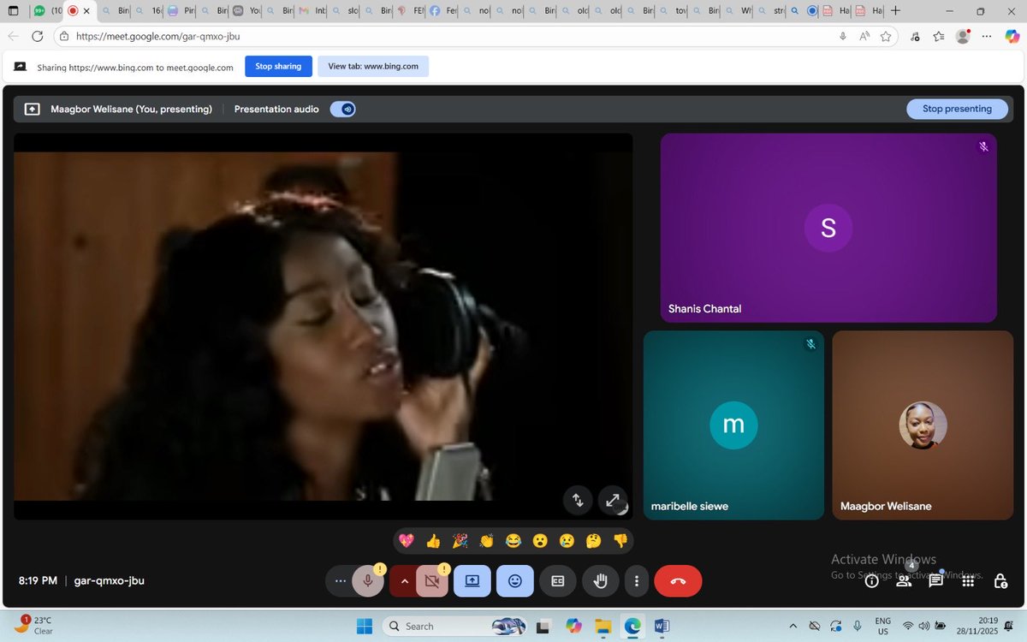Open activities grid icon

click(x=968, y=581)
